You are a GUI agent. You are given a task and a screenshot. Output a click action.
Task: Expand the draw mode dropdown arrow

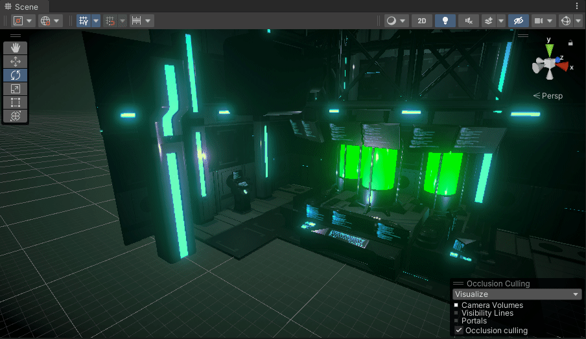click(403, 21)
